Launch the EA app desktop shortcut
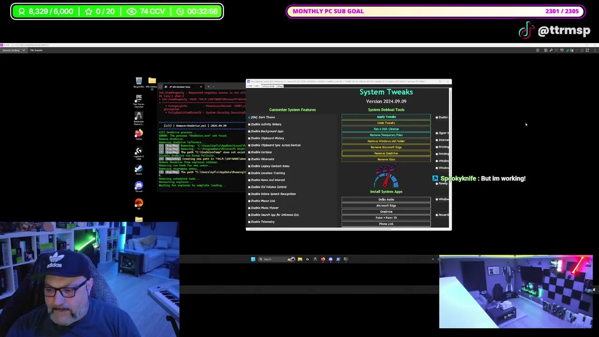599x337 pixels. click(x=139, y=204)
